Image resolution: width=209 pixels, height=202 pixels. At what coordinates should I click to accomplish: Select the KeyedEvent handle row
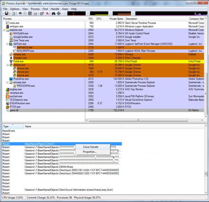coord(62,131)
